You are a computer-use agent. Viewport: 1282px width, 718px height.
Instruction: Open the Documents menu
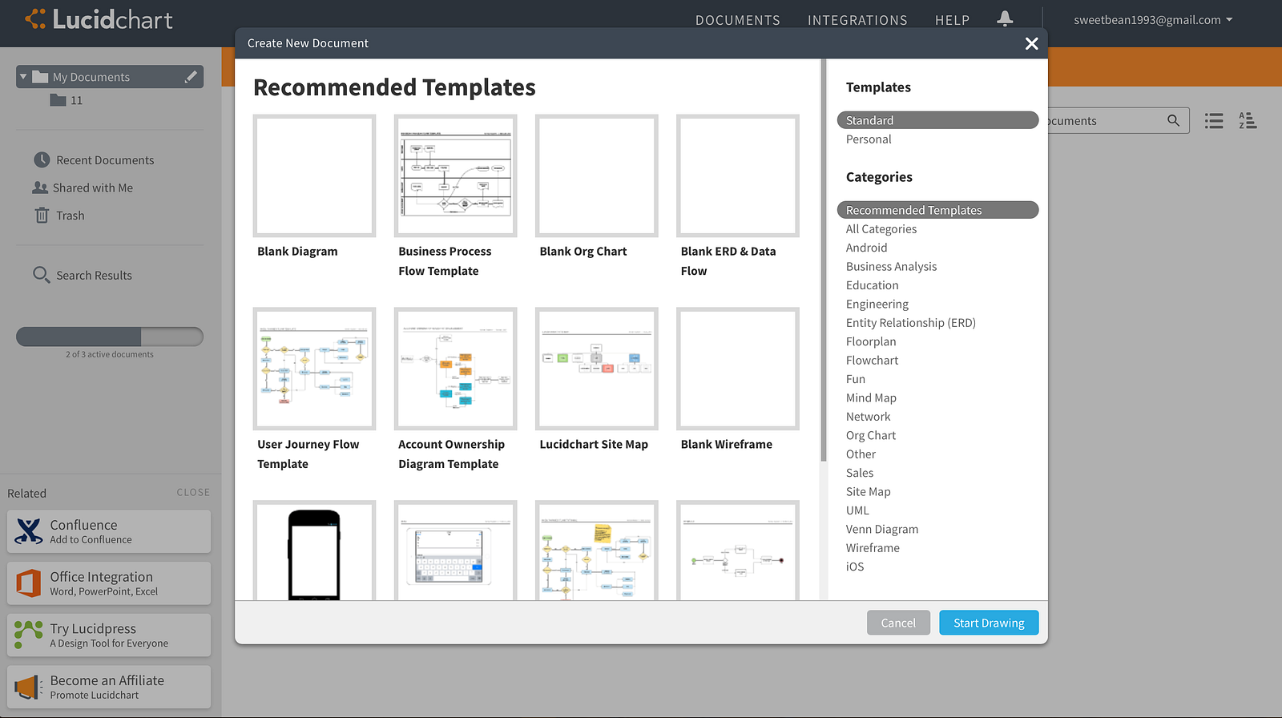coord(737,20)
